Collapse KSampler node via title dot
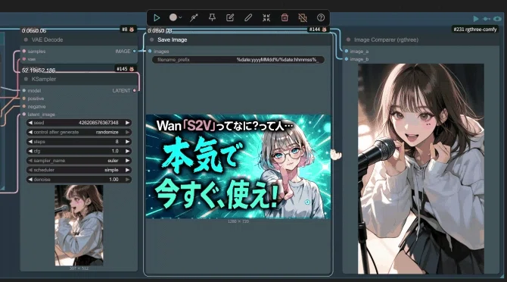507x282 pixels. coord(26,79)
